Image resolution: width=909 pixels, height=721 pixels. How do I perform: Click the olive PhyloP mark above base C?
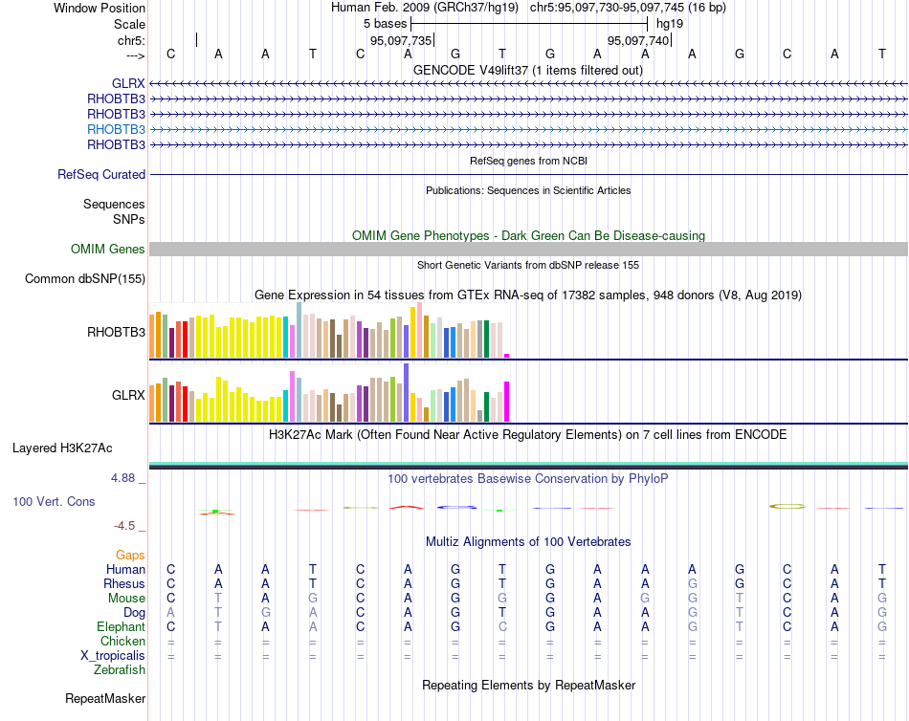coord(787,506)
